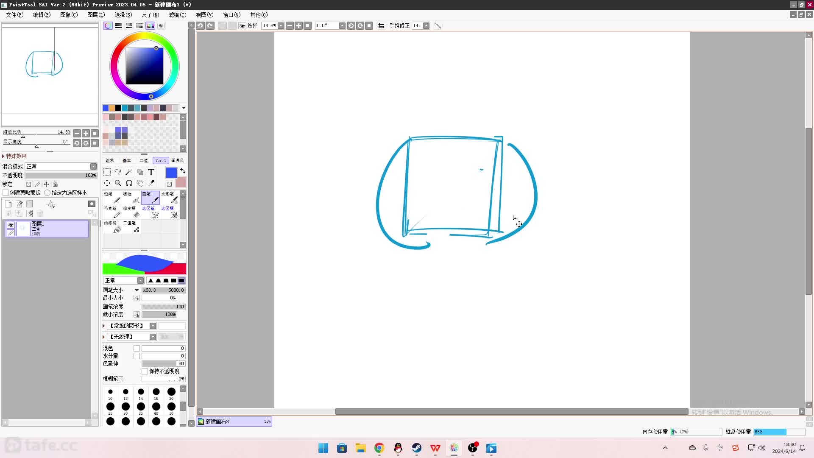Viewport: 814px width, 458px height.
Task: Hide 图层1 layer via eye icon
Action: (x=11, y=225)
